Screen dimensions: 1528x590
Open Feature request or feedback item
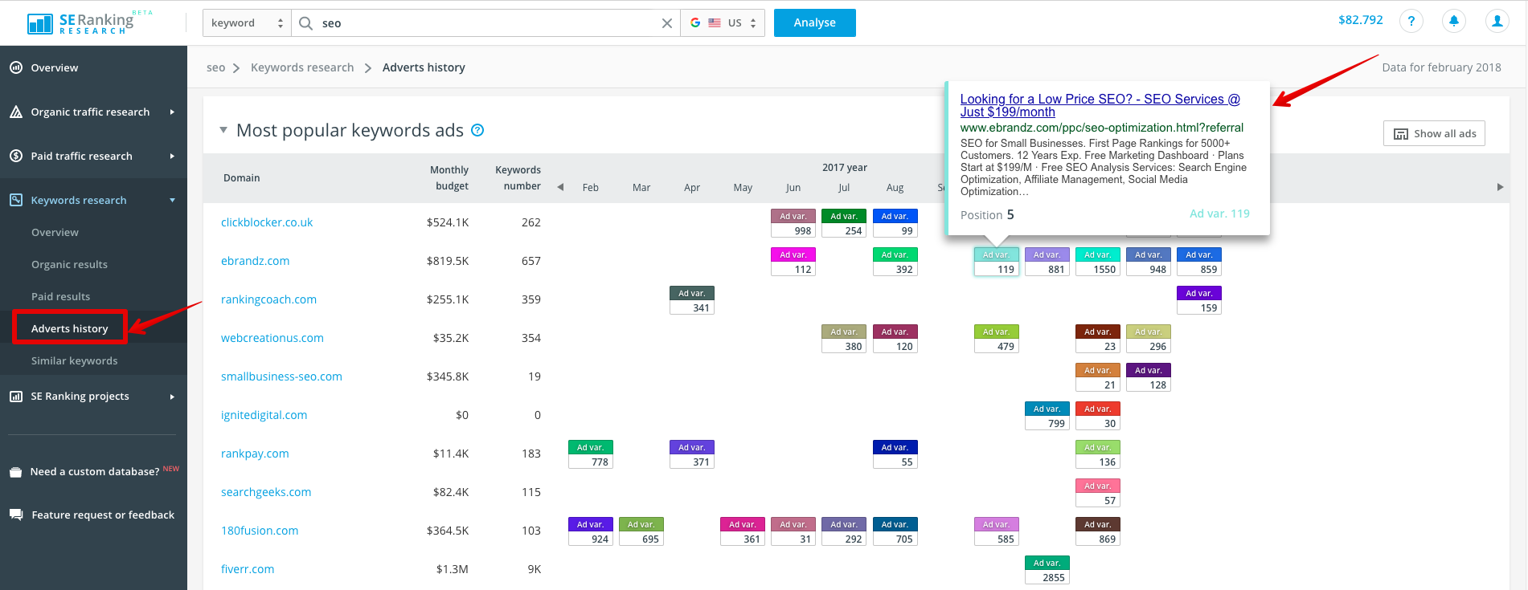(x=103, y=515)
